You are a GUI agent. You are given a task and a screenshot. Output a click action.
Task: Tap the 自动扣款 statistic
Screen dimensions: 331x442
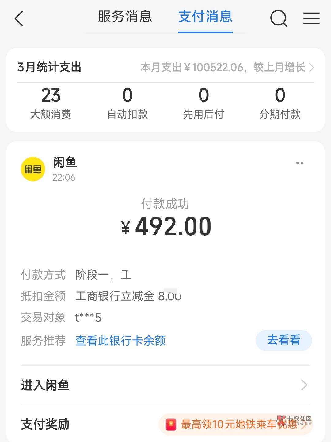coord(127,103)
